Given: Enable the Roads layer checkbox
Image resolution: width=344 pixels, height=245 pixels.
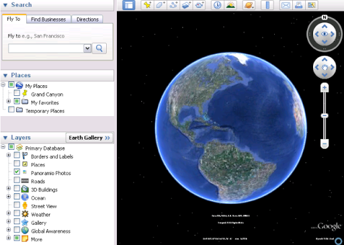Looking at the screenshot, I should [17, 180].
